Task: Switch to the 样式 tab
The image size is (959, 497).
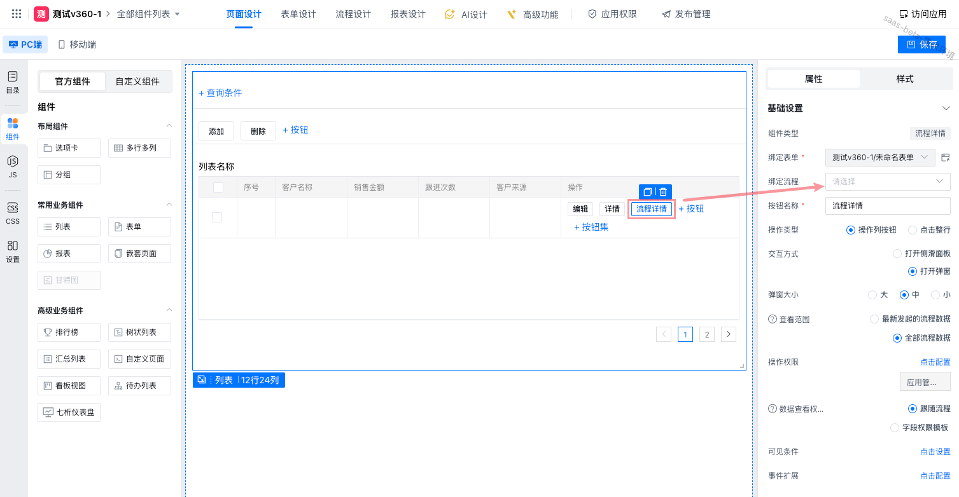Action: pyautogui.click(x=904, y=79)
